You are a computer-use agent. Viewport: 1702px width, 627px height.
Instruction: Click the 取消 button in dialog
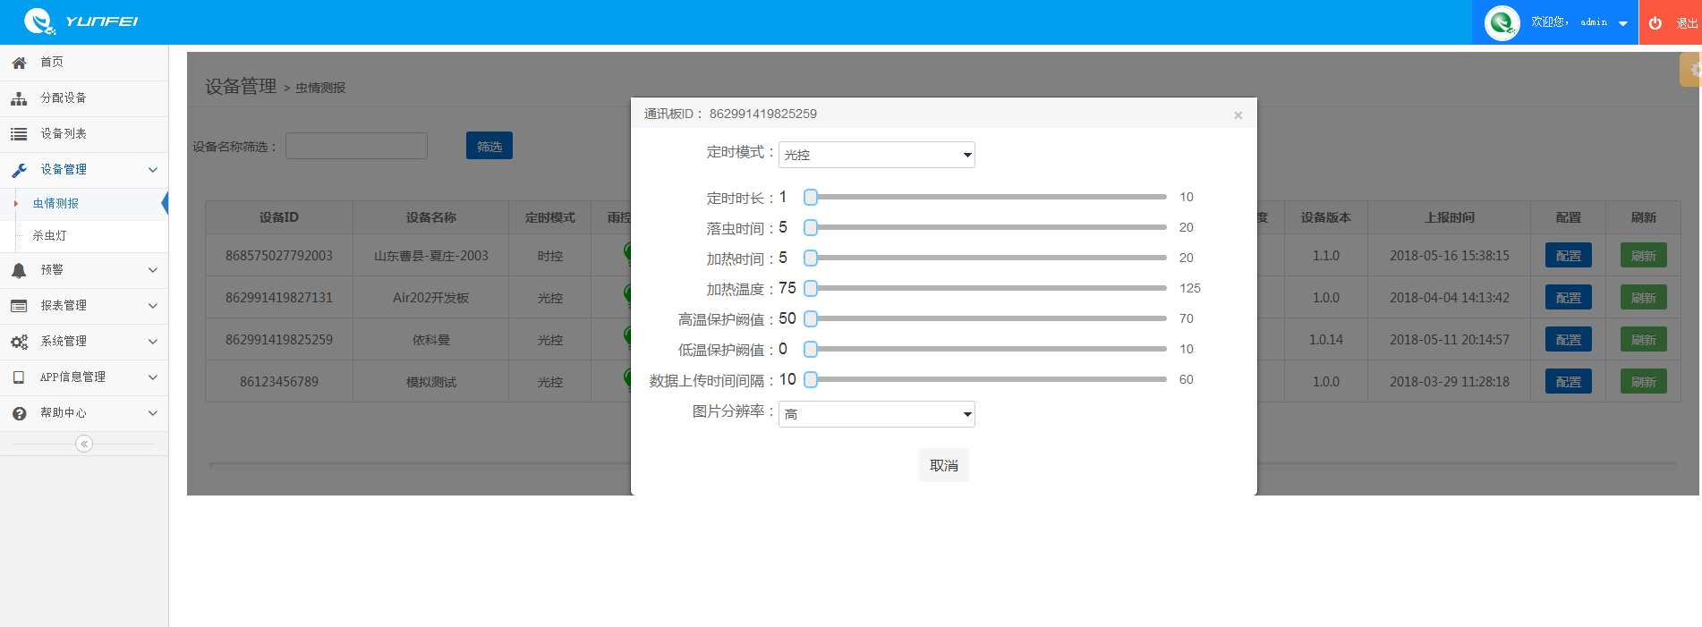pos(943,465)
